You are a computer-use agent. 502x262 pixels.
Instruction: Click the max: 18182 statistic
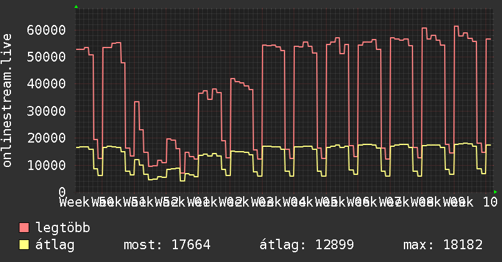(x=443, y=245)
